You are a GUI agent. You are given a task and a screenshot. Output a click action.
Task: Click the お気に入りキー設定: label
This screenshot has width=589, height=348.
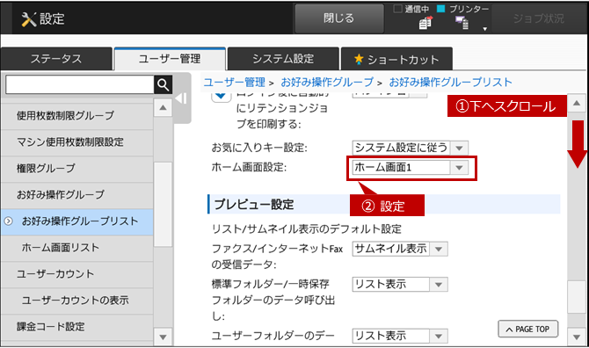[x=259, y=148]
